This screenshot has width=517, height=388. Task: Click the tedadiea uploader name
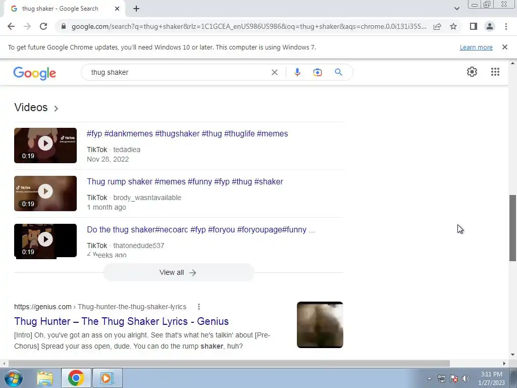pyautogui.click(x=127, y=150)
